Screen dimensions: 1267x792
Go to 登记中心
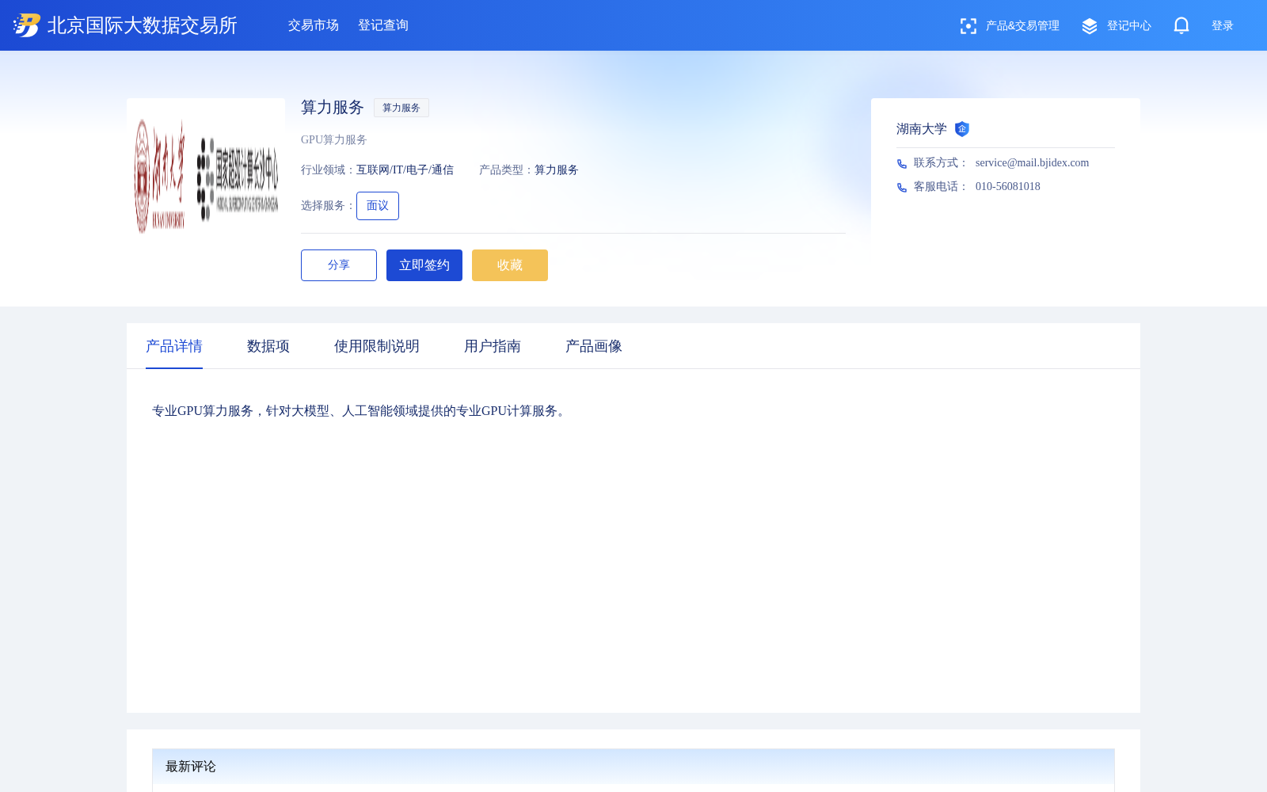tap(1129, 26)
